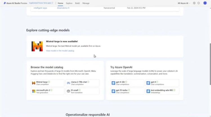Switch to the Home tab

click(x=60, y=3)
